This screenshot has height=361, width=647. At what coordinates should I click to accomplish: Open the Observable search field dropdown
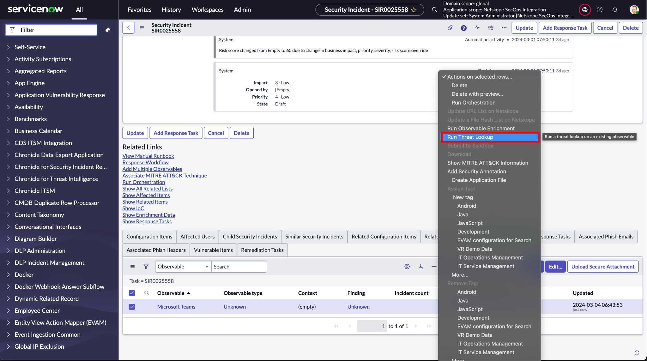tap(183, 267)
